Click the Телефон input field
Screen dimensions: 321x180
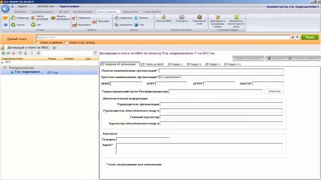click(143, 139)
